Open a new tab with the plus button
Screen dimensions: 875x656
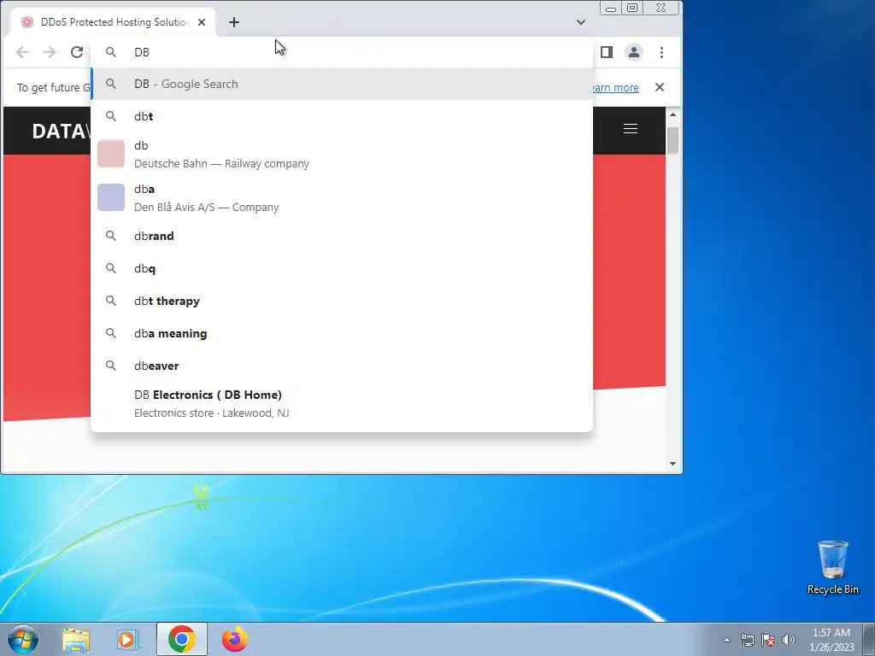click(x=234, y=21)
